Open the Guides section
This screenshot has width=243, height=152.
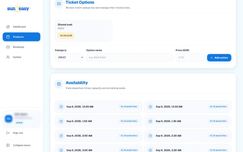pyautogui.click(x=21, y=57)
